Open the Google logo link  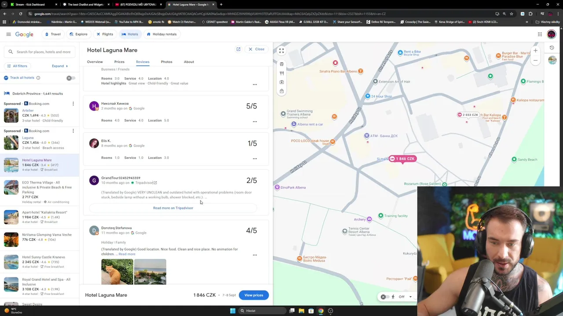[x=24, y=34]
